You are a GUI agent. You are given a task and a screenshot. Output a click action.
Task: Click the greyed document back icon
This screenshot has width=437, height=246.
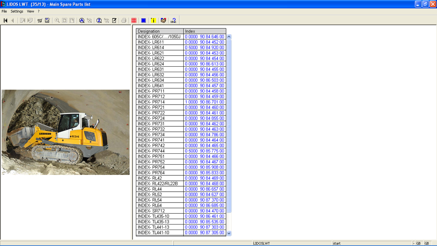[23, 20]
